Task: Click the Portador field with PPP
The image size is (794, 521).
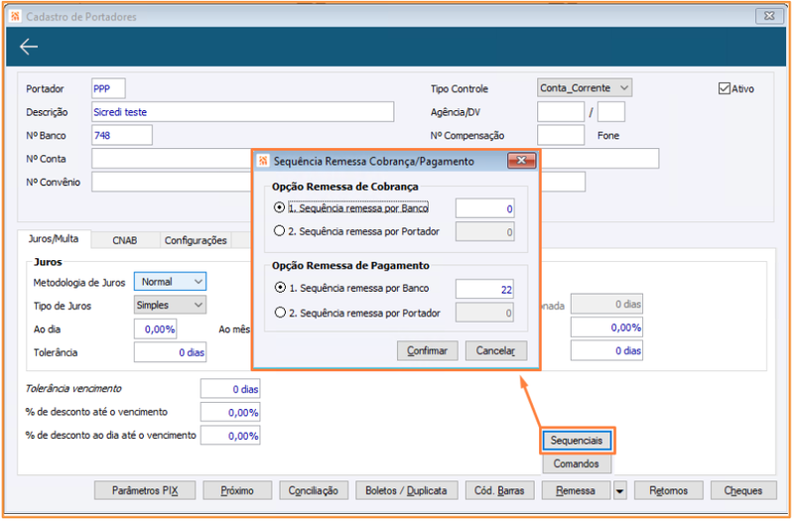Action: click(x=108, y=88)
